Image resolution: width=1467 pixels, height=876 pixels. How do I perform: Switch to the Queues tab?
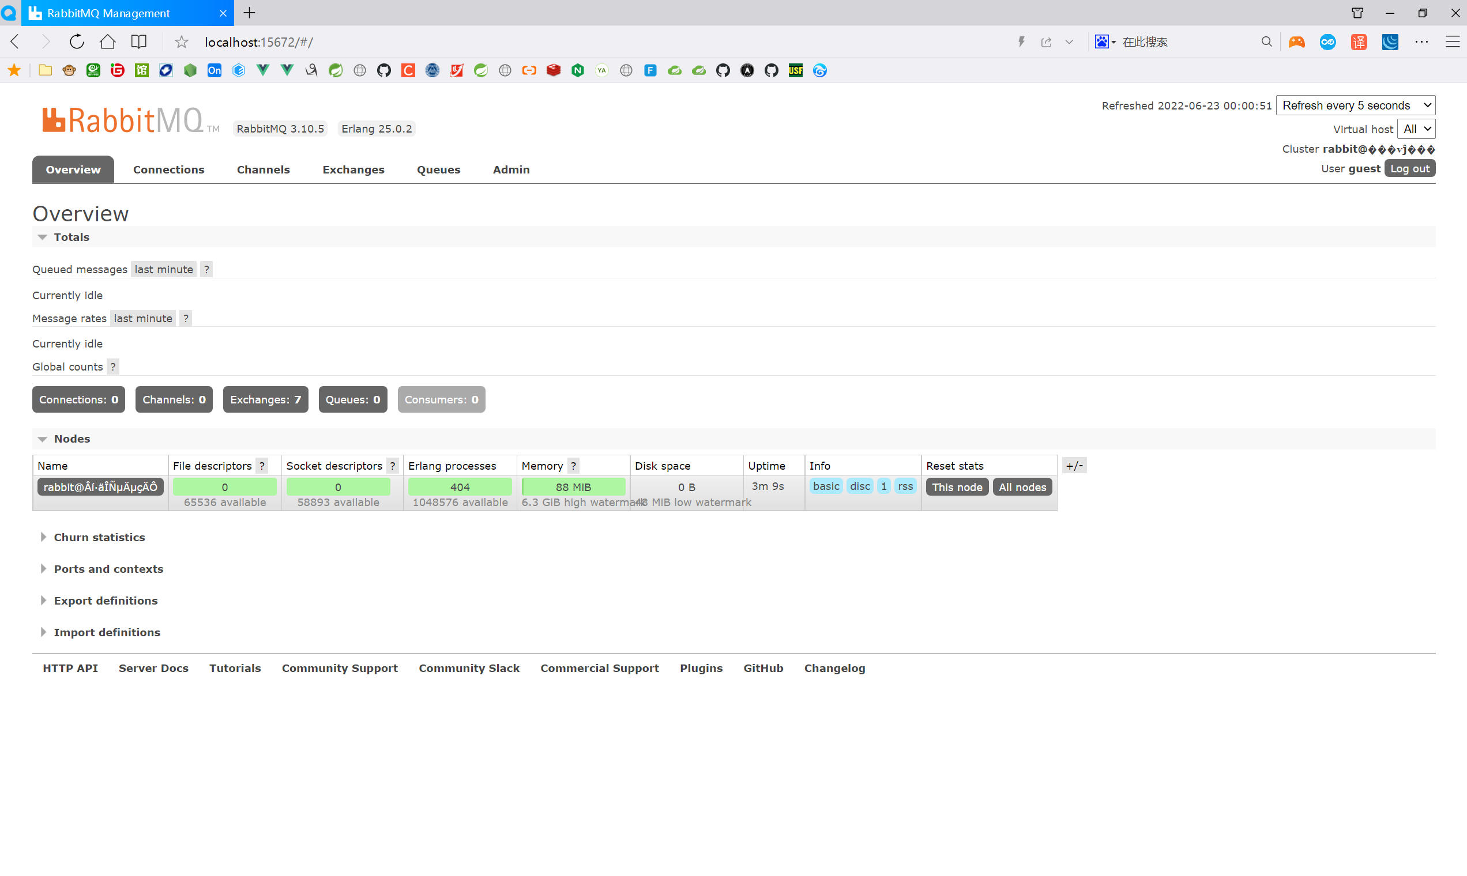pyautogui.click(x=438, y=170)
